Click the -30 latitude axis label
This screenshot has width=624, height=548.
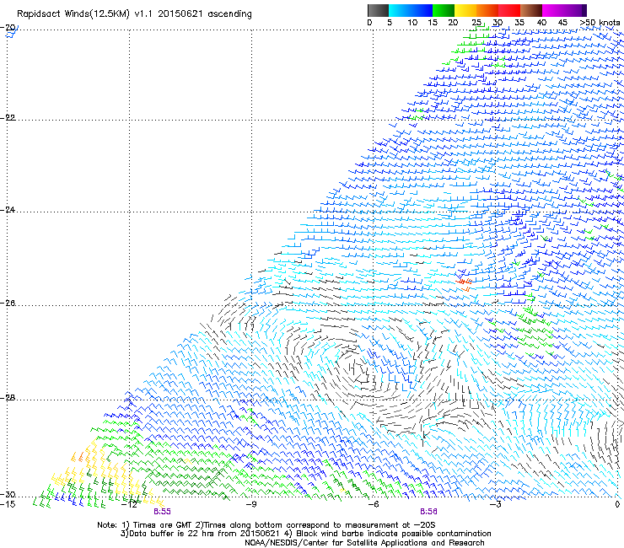[x=8, y=495]
